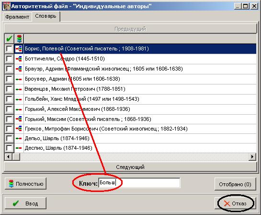261x215 pixels.
Task: Click the tree icon beside Боттичелли, Сандро
Action: click(19, 59)
